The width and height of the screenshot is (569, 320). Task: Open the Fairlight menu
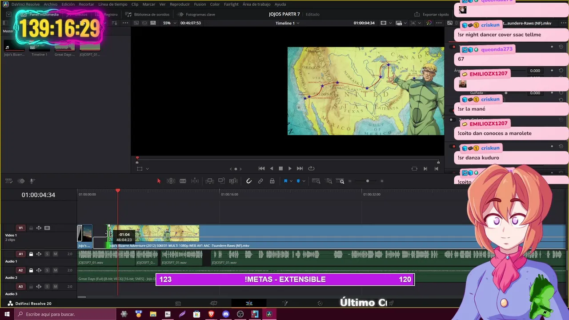pyautogui.click(x=231, y=4)
